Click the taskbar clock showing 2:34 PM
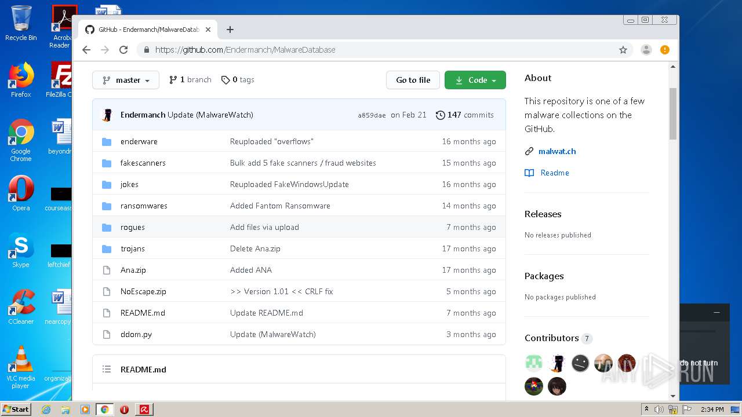Screen dimensions: 742x417 click(x=712, y=409)
